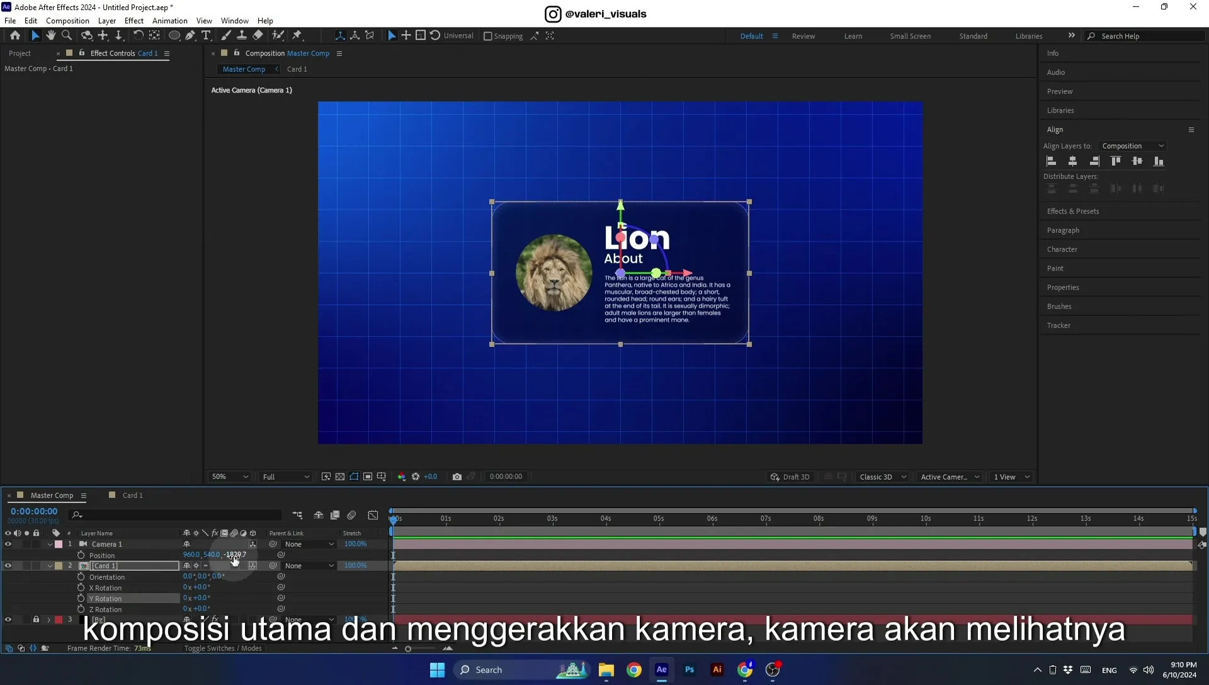Screen dimensions: 1209x685
Task: Select the Pen tool
Action: 190,36
